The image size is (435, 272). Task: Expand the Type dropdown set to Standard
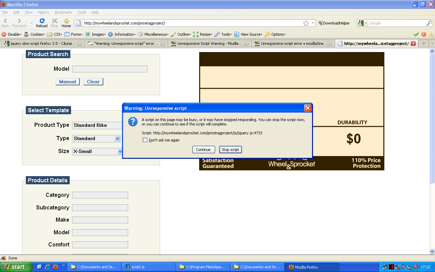pos(117,138)
